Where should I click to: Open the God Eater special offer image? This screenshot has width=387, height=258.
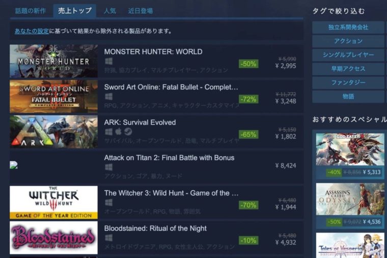(x=350, y=149)
